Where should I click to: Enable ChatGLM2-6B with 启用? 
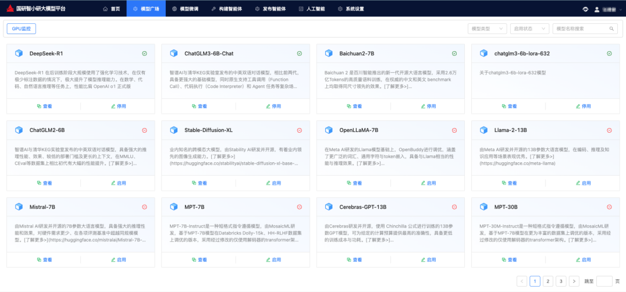click(118, 183)
